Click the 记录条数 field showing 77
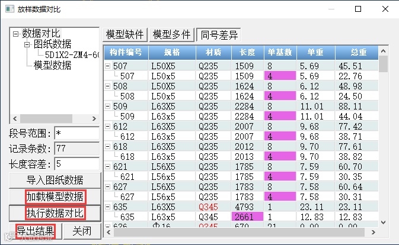This screenshot has width=399, height=245. (77, 149)
